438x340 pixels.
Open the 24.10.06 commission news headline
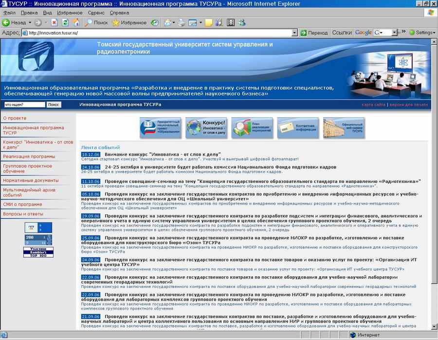coord(220,167)
